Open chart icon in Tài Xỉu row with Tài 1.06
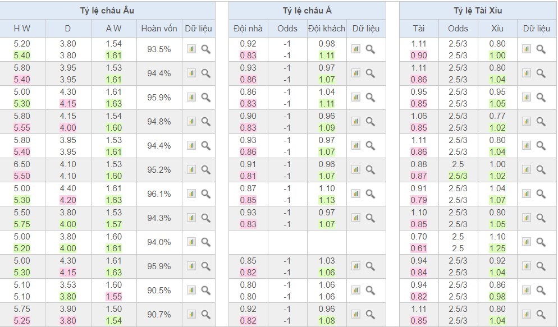The height and width of the screenshot is (327, 558). tap(527, 121)
